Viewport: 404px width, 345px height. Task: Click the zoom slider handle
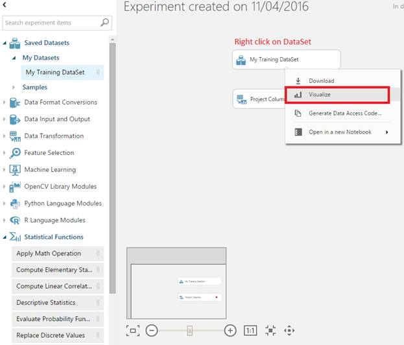189,331
